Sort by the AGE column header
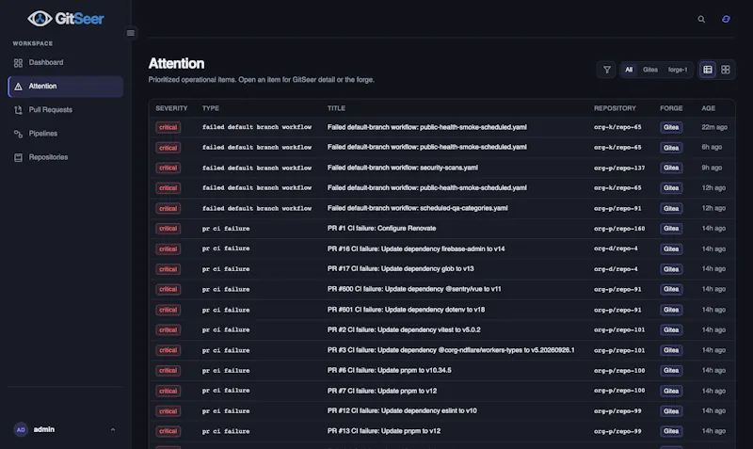The height and width of the screenshot is (449, 753). (x=708, y=108)
